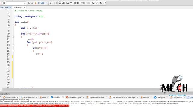Select the Task B.cpp editor tab

pos(17,7)
